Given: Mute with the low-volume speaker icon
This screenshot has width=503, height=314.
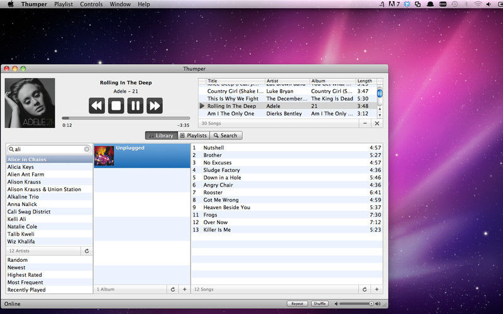Looking at the screenshot, I should point(336,304).
